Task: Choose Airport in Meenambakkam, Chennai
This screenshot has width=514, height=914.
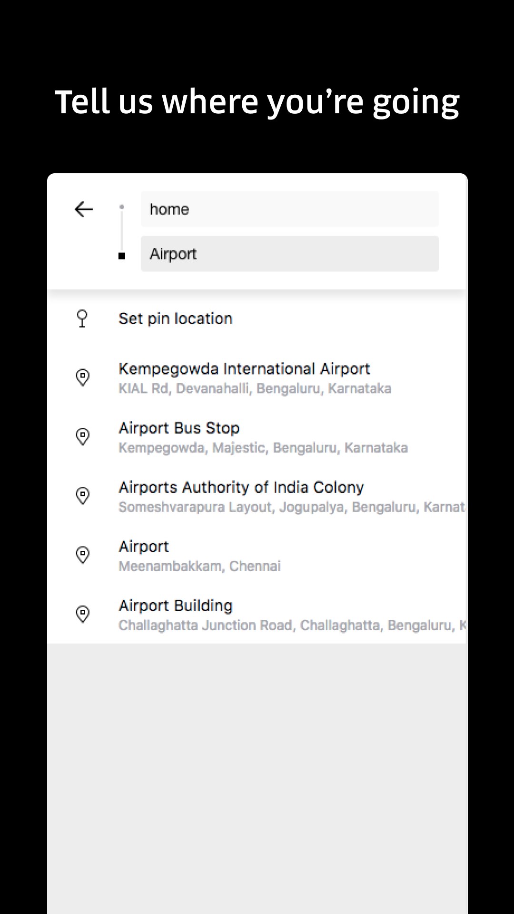Action: point(144,546)
